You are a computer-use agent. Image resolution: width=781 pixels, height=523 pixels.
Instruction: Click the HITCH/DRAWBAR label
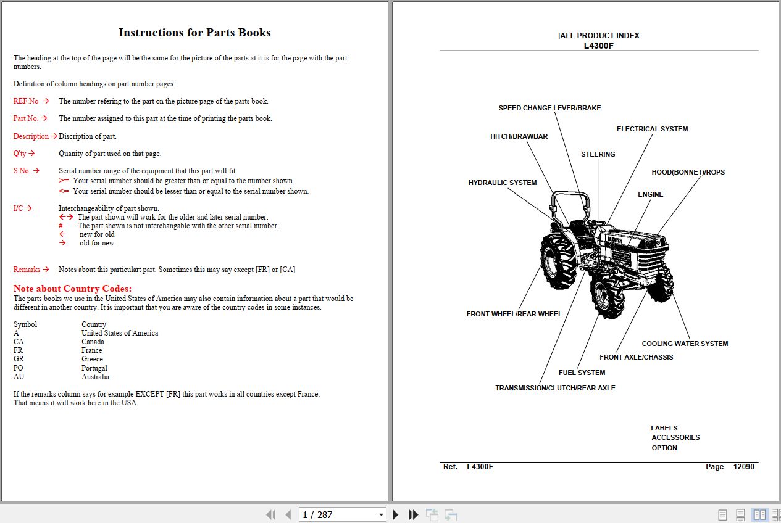pos(519,136)
